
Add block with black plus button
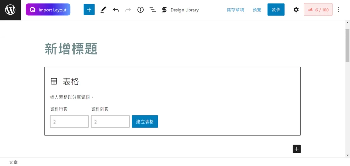[x=297, y=149]
